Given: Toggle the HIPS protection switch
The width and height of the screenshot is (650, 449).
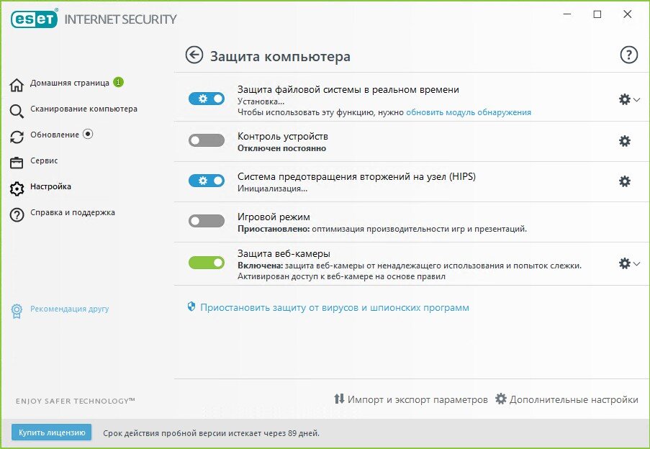Looking at the screenshot, I should pos(207,181).
